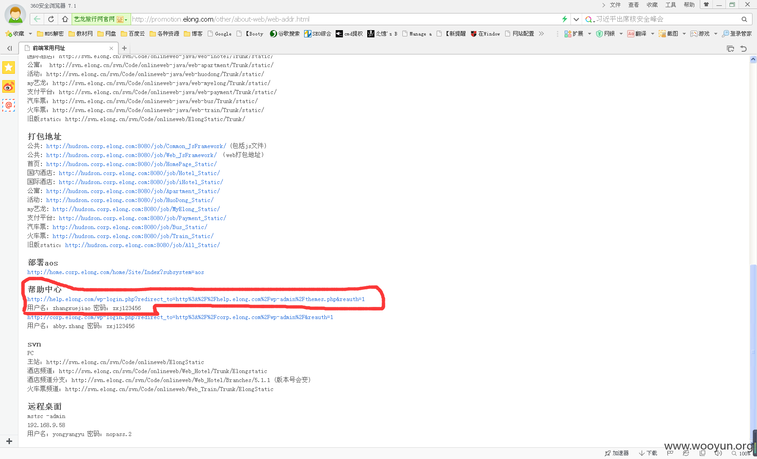This screenshot has height=459, width=757.
Task: Open a new tab with plus button
Action: click(x=124, y=48)
